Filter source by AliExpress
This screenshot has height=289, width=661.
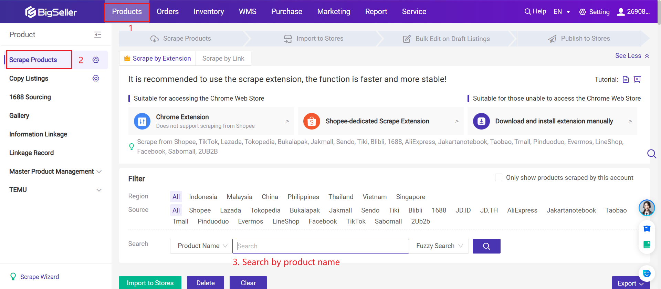click(522, 210)
